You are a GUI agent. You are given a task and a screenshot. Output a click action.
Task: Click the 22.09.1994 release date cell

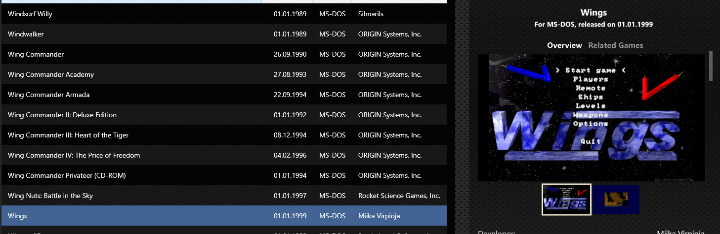tap(290, 95)
